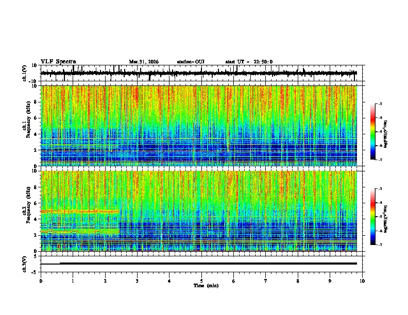The image size is (408, 315).
Task: Click the "-7" label on ch.1 color bar
Action: tap(380, 160)
